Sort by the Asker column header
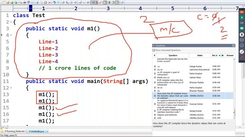Screen dimensions: 245x137 click(200, 55)
